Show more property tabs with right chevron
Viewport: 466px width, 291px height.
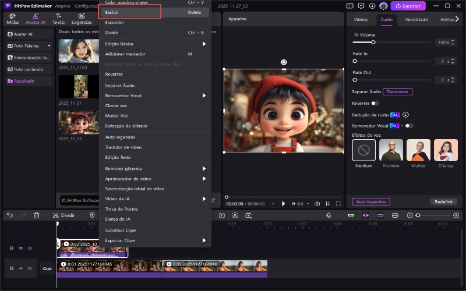pos(457,19)
